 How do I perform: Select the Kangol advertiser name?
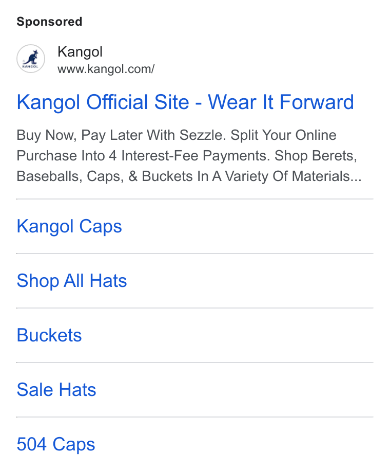coord(80,51)
